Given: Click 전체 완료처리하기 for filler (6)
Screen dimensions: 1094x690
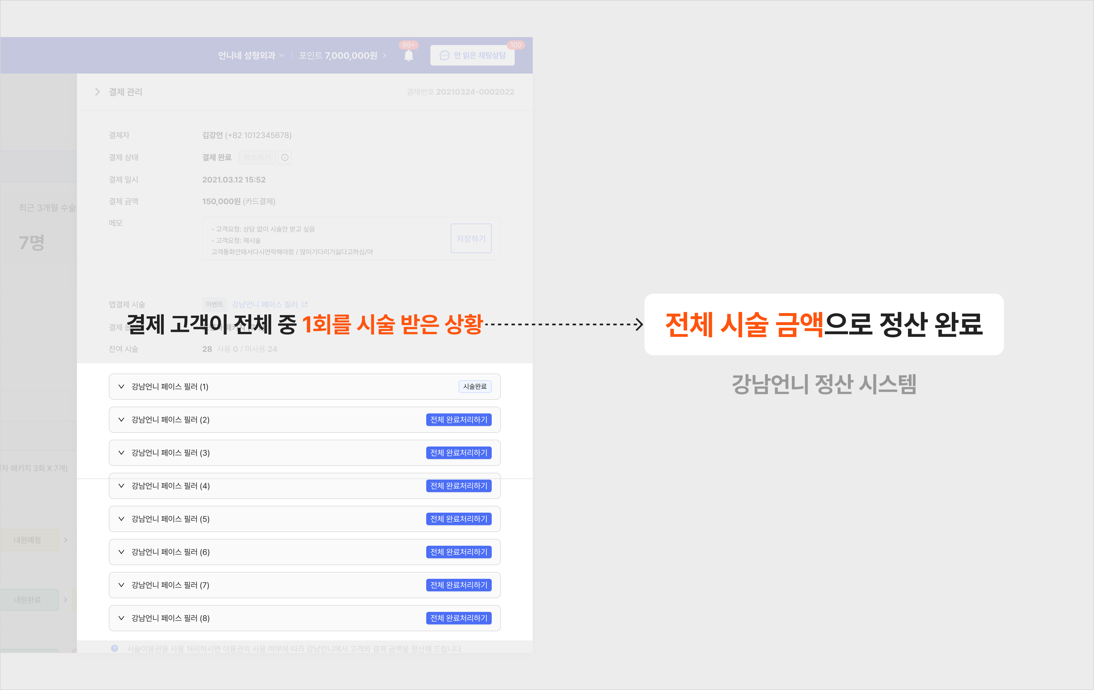Looking at the screenshot, I should click(x=458, y=552).
